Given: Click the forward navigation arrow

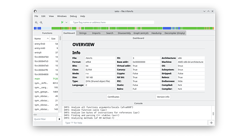Looking at the screenshot, I should (41, 22).
